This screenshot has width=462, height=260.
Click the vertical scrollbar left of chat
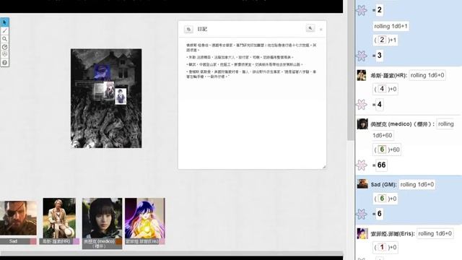[x=351, y=70]
